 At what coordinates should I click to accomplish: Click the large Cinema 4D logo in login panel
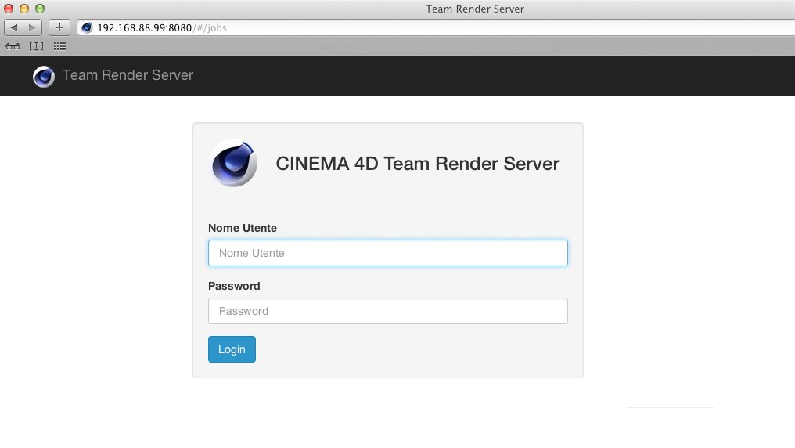(233, 164)
